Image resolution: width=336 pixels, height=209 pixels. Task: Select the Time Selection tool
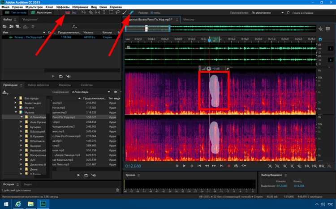tap(104, 13)
